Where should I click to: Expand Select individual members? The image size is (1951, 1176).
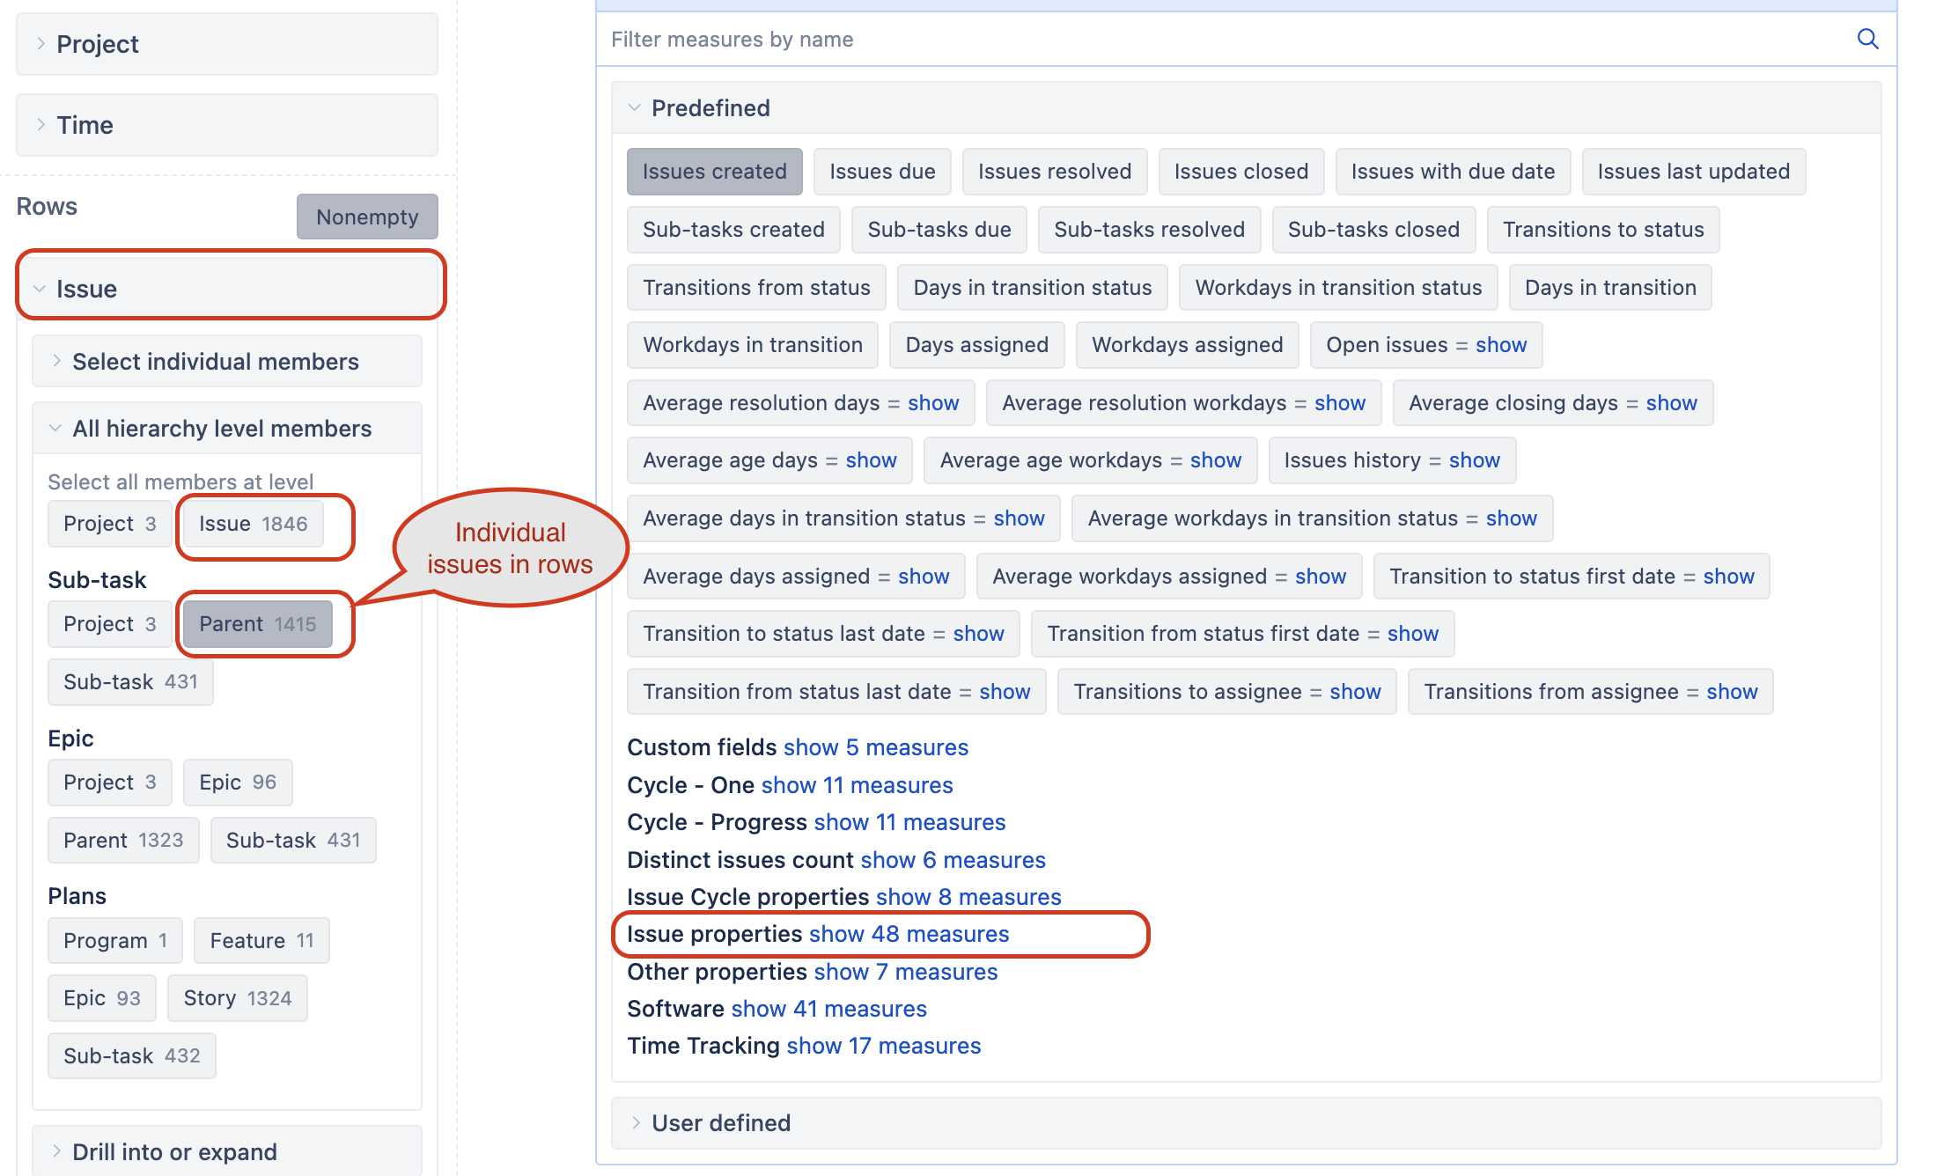click(x=215, y=362)
